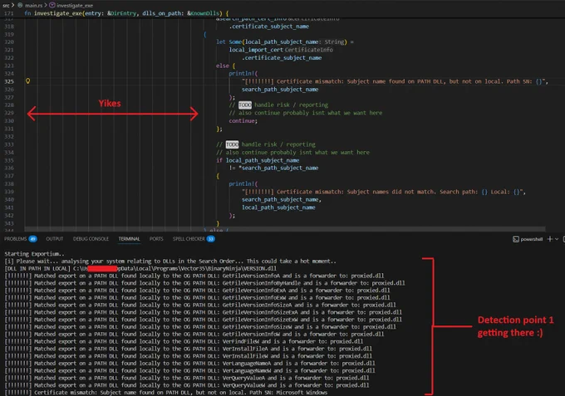
Task: Click terminal output line with GetFileVersionInfoByHandle
Action: (x=204, y=283)
